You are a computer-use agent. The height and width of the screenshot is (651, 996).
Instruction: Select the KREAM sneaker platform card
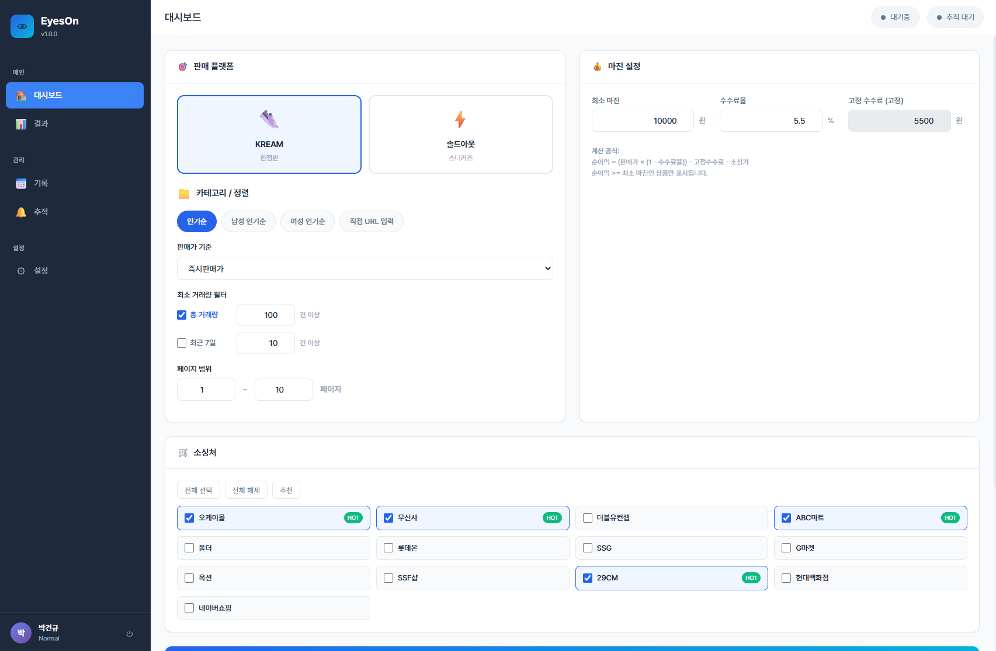pos(269,134)
